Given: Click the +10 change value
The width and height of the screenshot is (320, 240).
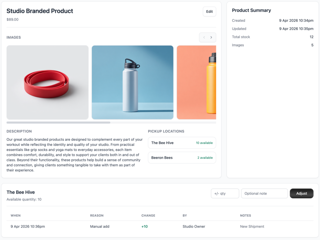Looking at the screenshot, I should pyautogui.click(x=144, y=227).
